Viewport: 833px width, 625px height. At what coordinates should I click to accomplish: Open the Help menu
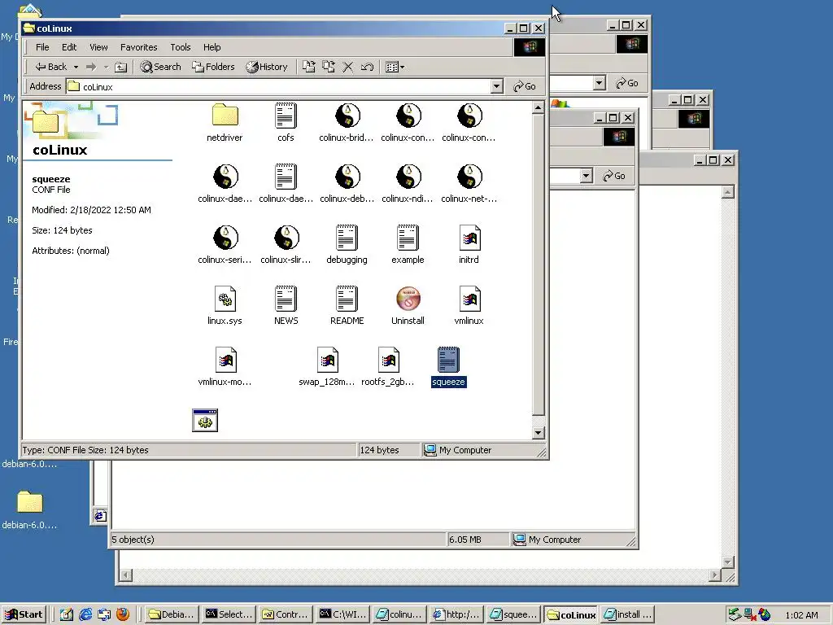pos(212,47)
